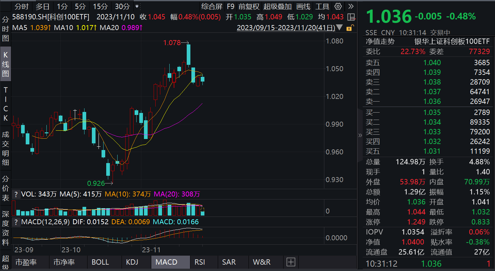The width and height of the screenshot is (495, 271).
Task: Click the layout-switch grid icon beside 均价
Action: 351,17
